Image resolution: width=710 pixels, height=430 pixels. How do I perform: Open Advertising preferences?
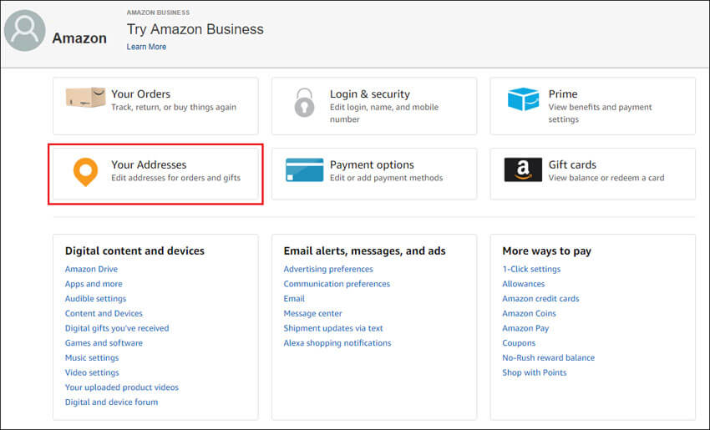(328, 269)
